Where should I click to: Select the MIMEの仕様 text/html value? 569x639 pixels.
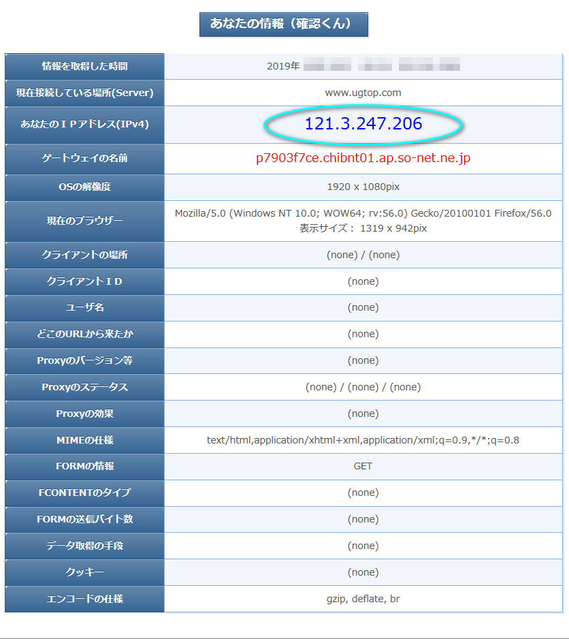[x=363, y=440]
